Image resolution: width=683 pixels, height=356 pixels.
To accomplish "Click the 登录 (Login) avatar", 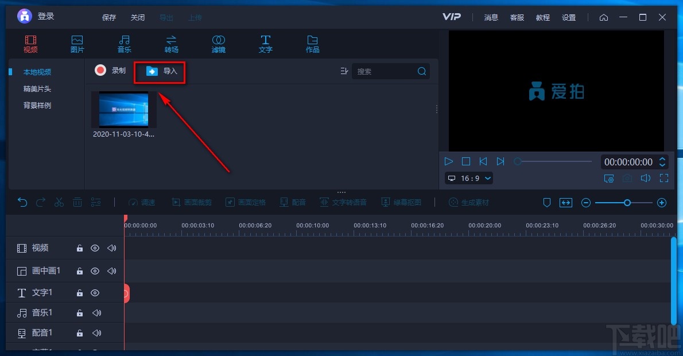I will point(24,16).
